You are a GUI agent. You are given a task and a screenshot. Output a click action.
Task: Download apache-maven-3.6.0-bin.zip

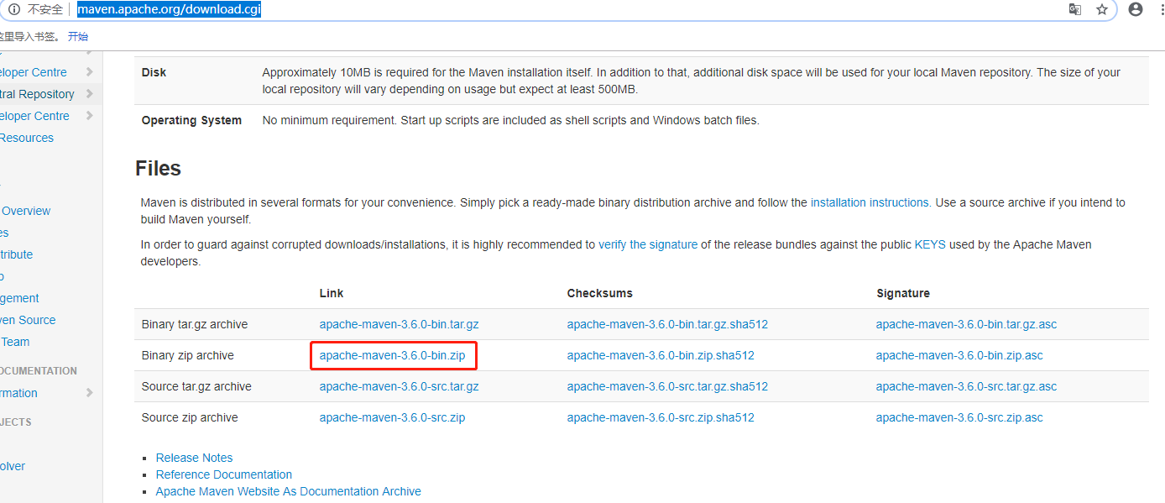tap(392, 355)
